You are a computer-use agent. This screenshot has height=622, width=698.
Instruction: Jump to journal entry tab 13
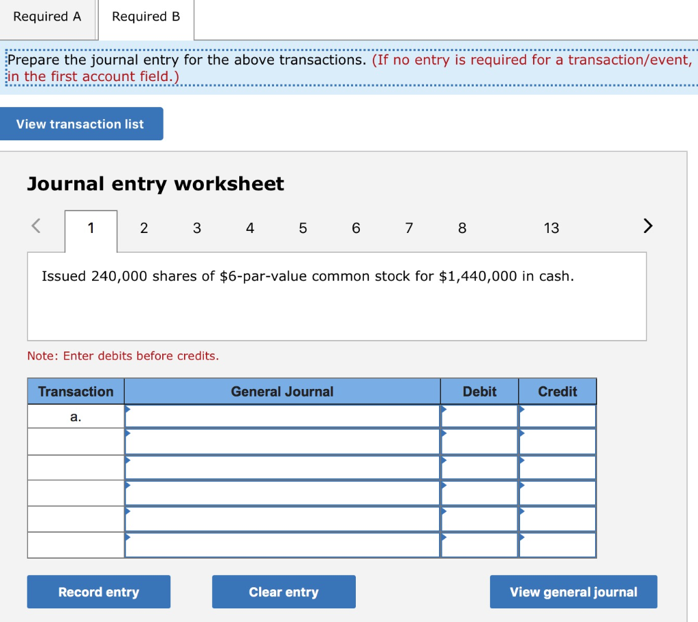(x=551, y=228)
